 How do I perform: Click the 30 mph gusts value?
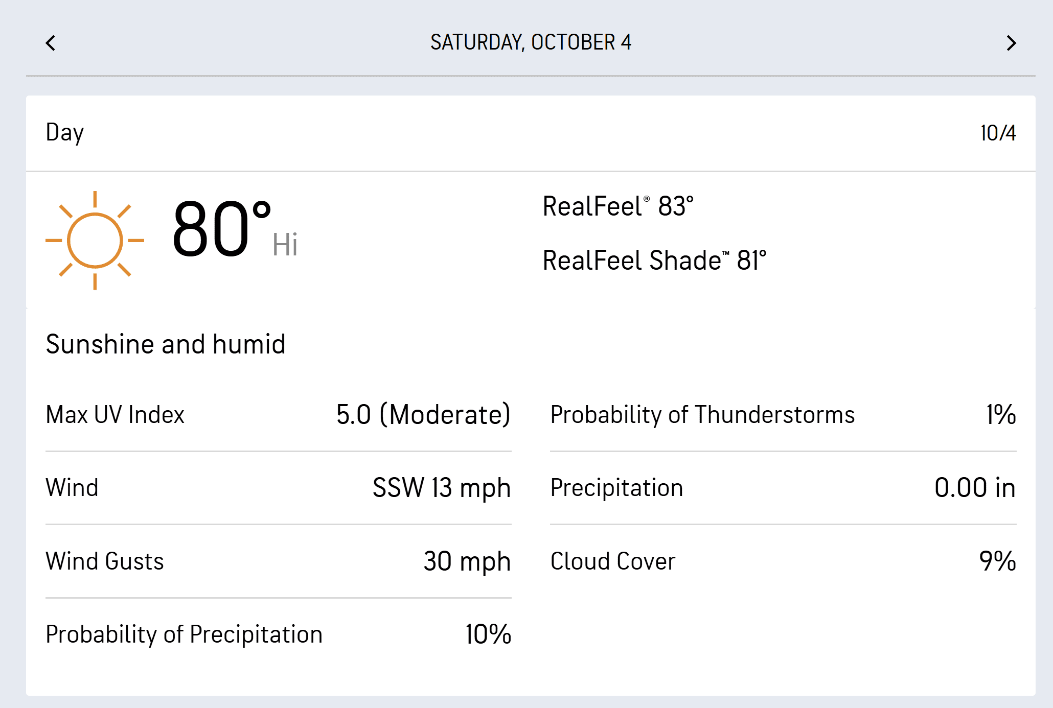[x=467, y=561]
